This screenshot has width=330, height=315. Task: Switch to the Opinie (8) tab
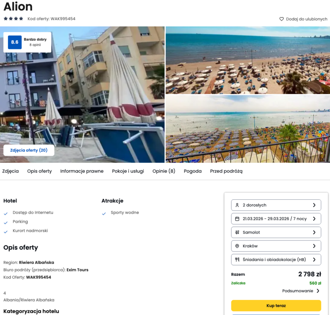164,171
